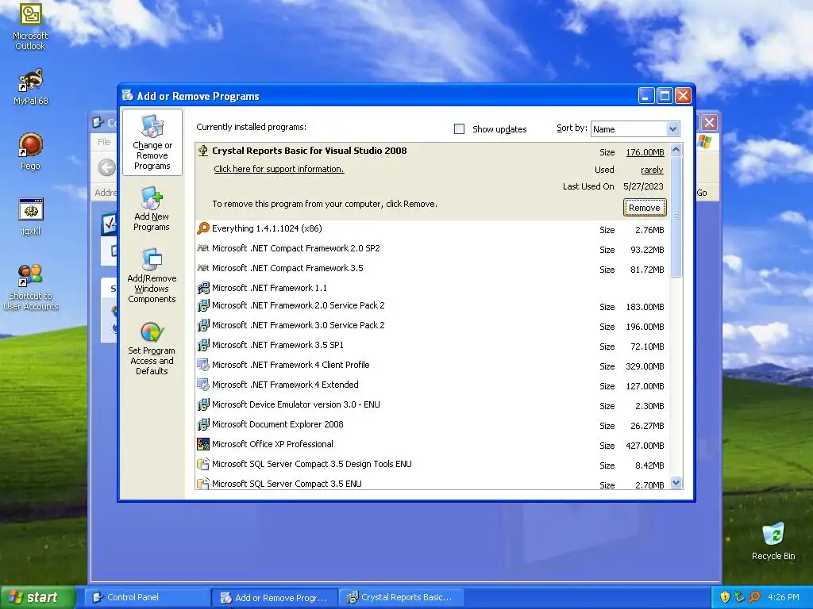The width and height of the screenshot is (813, 609).
Task: Click the Everything search tray icon
Action: pyautogui.click(x=754, y=597)
